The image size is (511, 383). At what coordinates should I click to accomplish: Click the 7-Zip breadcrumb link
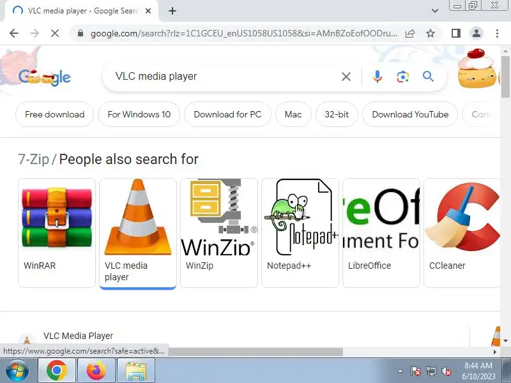[34, 160]
